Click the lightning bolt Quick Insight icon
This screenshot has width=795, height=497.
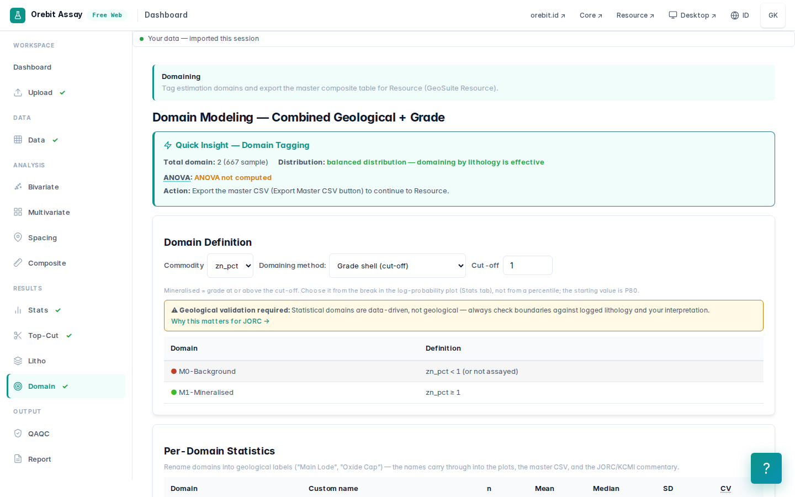168,145
